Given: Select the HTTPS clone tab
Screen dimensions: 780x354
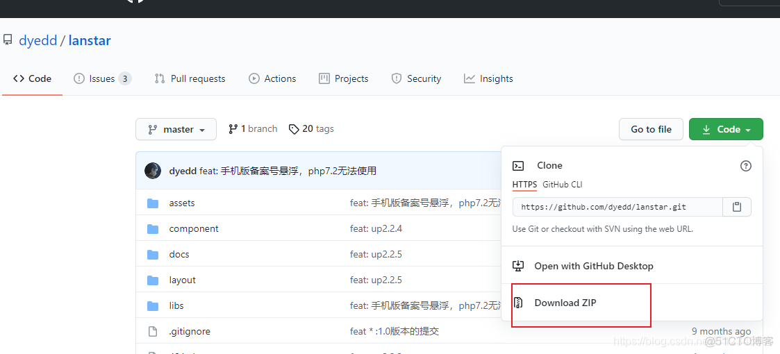Looking at the screenshot, I should [x=525, y=185].
